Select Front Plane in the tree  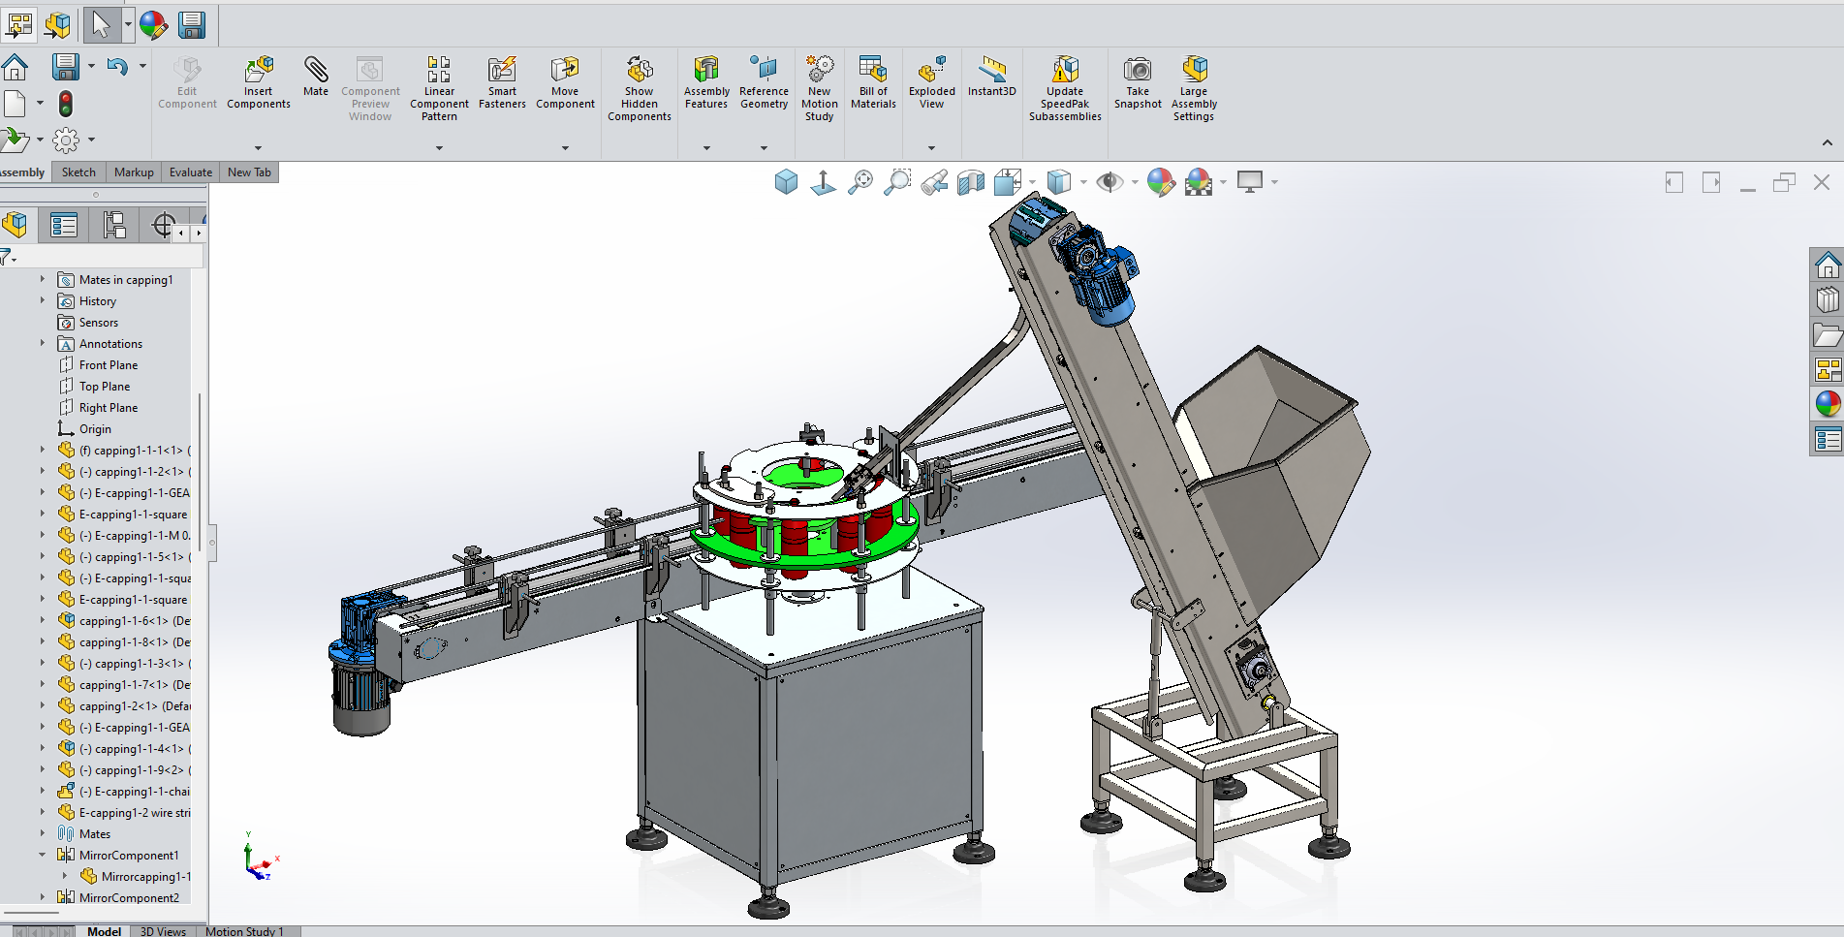pos(109,365)
